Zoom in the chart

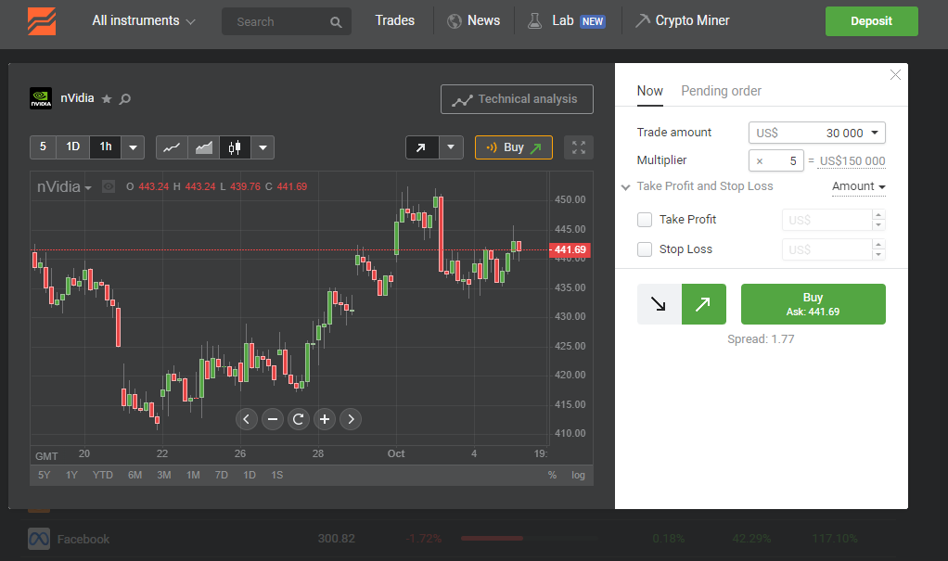click(x=325, y=419)
